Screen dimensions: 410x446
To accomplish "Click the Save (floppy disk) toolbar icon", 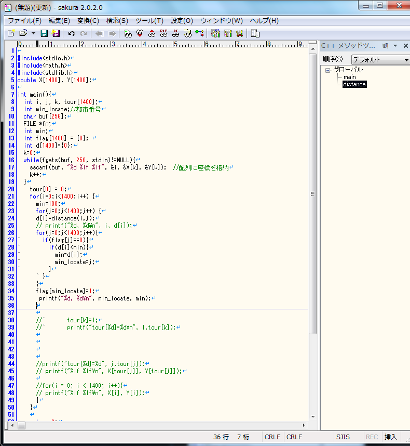I will coord(44,33).
